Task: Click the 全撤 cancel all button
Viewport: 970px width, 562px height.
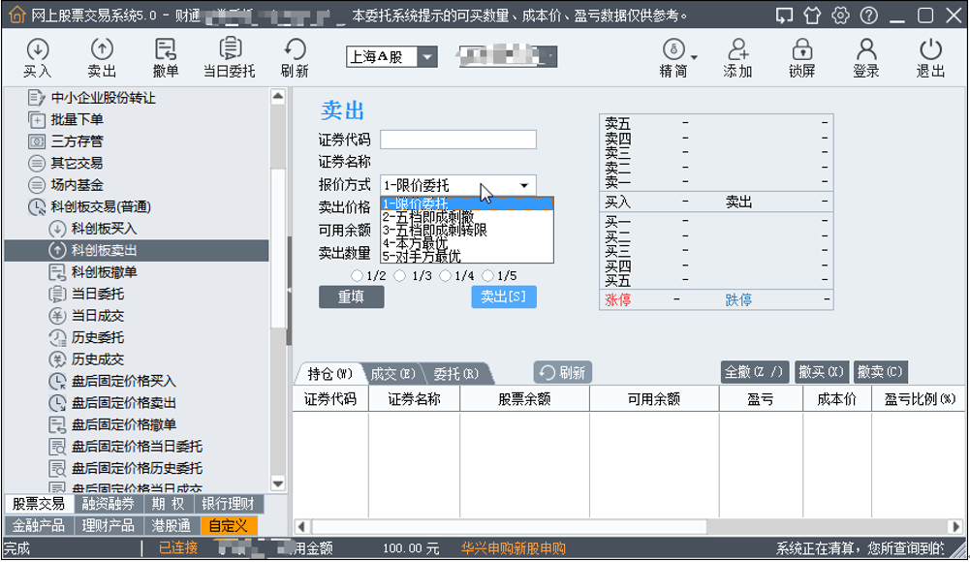Action: (x=755, y=372)
